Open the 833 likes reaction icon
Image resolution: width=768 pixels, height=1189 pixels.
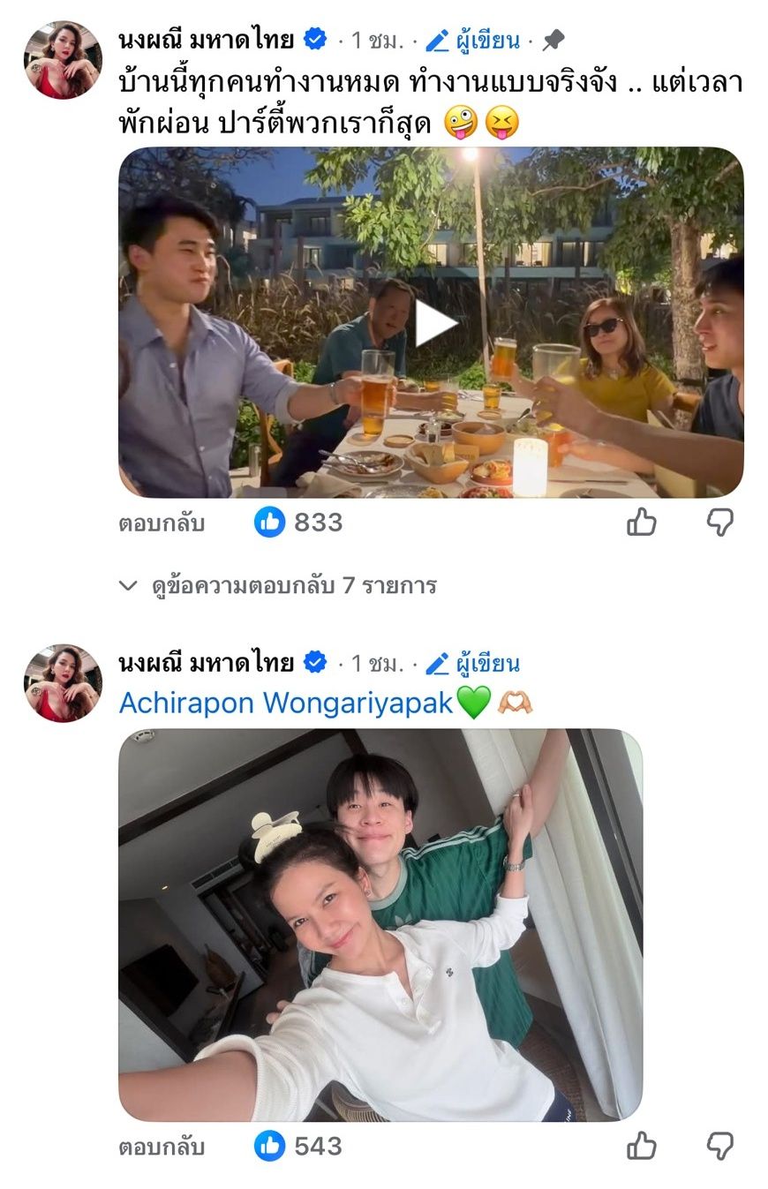[269, 523]
